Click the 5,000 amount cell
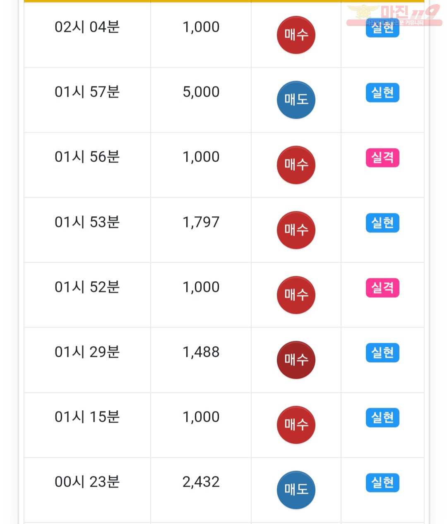Image resolution: width=447 pixels, height=524 pixels. click(201, 100)
